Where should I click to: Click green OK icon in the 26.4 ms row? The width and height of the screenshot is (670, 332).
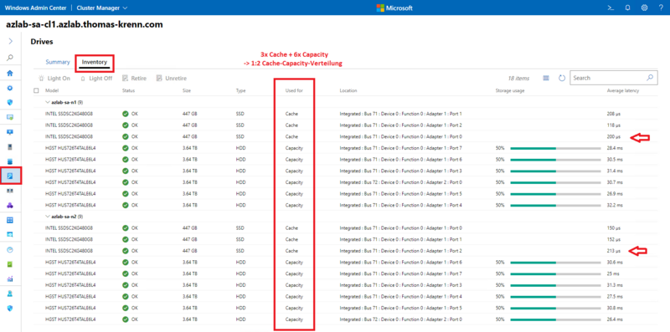pyautogui.click(x=125, y=319)
